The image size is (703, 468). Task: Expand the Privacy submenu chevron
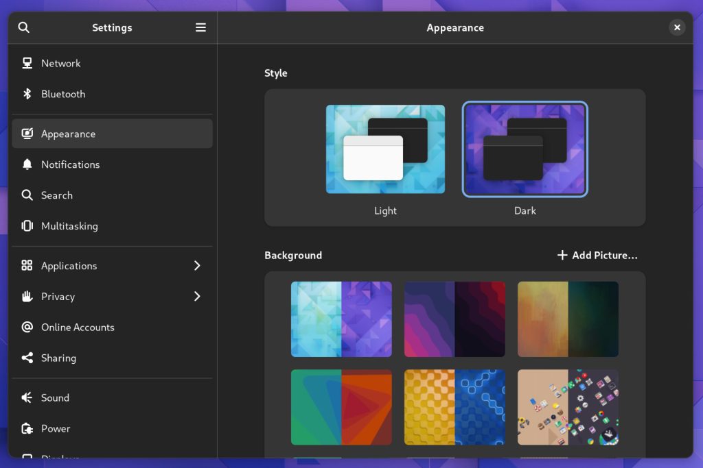pyautogui.click(x=197, y=297)
